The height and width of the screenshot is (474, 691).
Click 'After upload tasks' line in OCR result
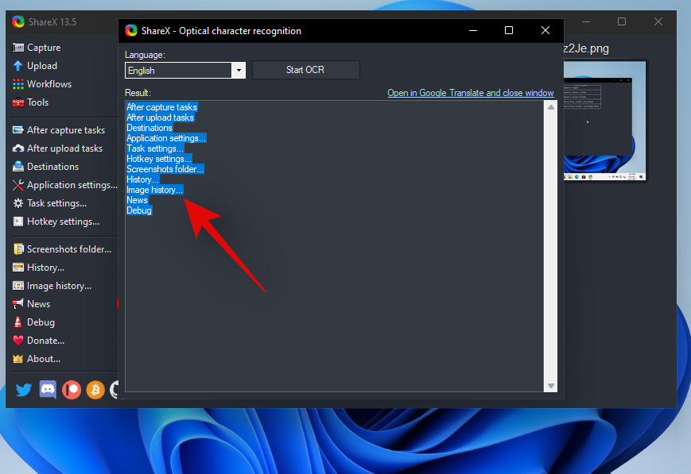pos(161,118)
